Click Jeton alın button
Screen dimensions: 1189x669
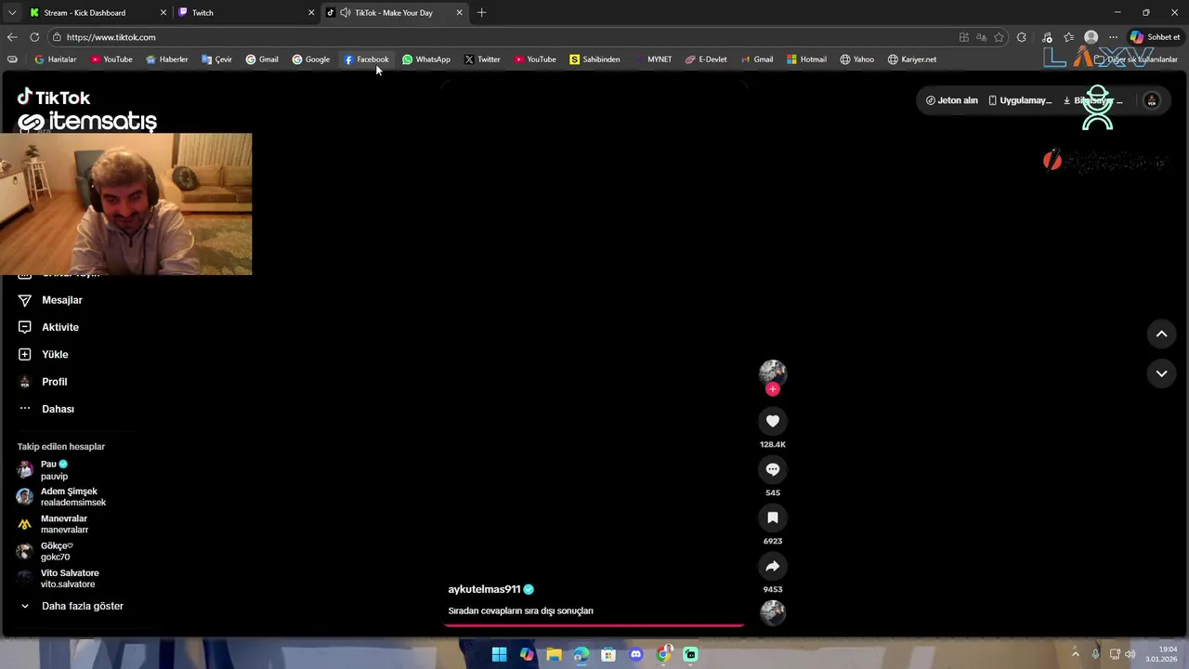click(x=952, y=100)
